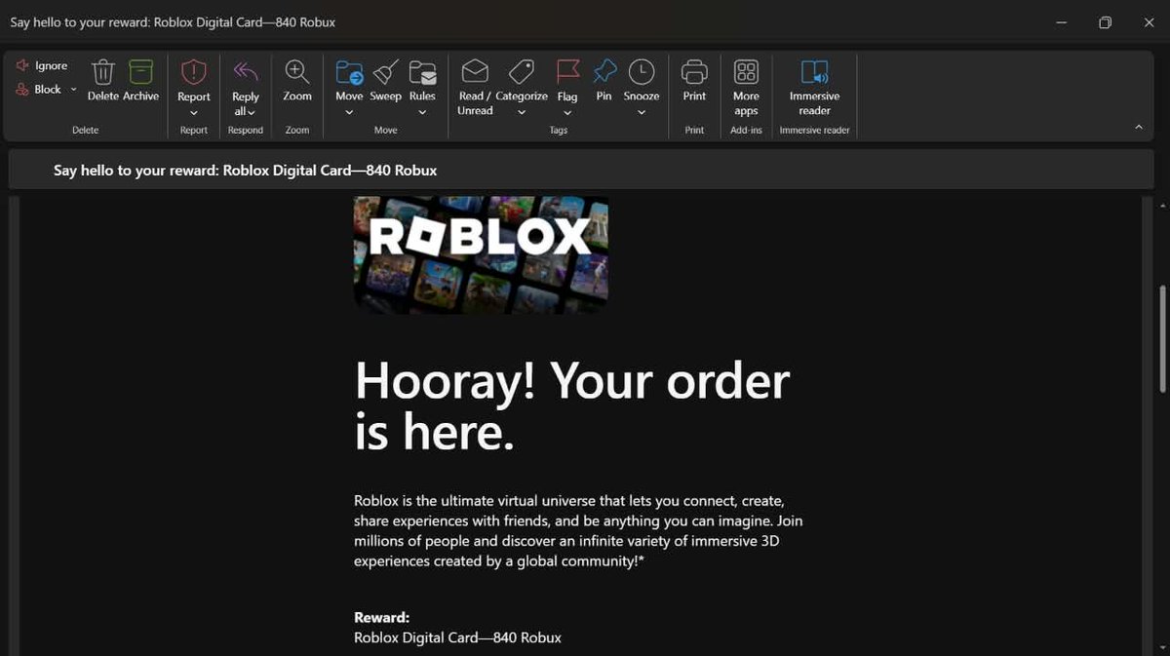Screen dimensions: 1170x656
Task: Delete this email with trash icon
Action: coord(103,80)
